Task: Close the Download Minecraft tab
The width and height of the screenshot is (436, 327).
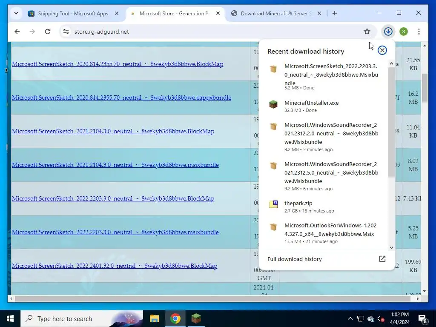Action: tap(319, 13)
